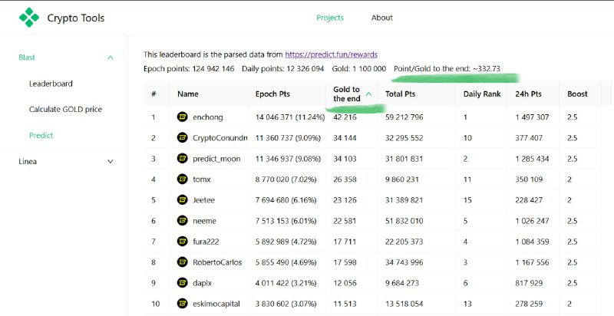Click the Crypto Tools title text
614x316 pixels.
pyautogui.click(x=76, y=18)
